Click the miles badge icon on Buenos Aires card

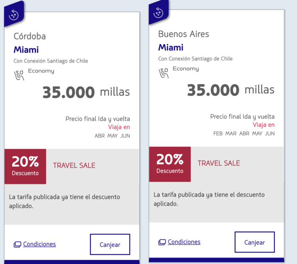tap(158, 13)
